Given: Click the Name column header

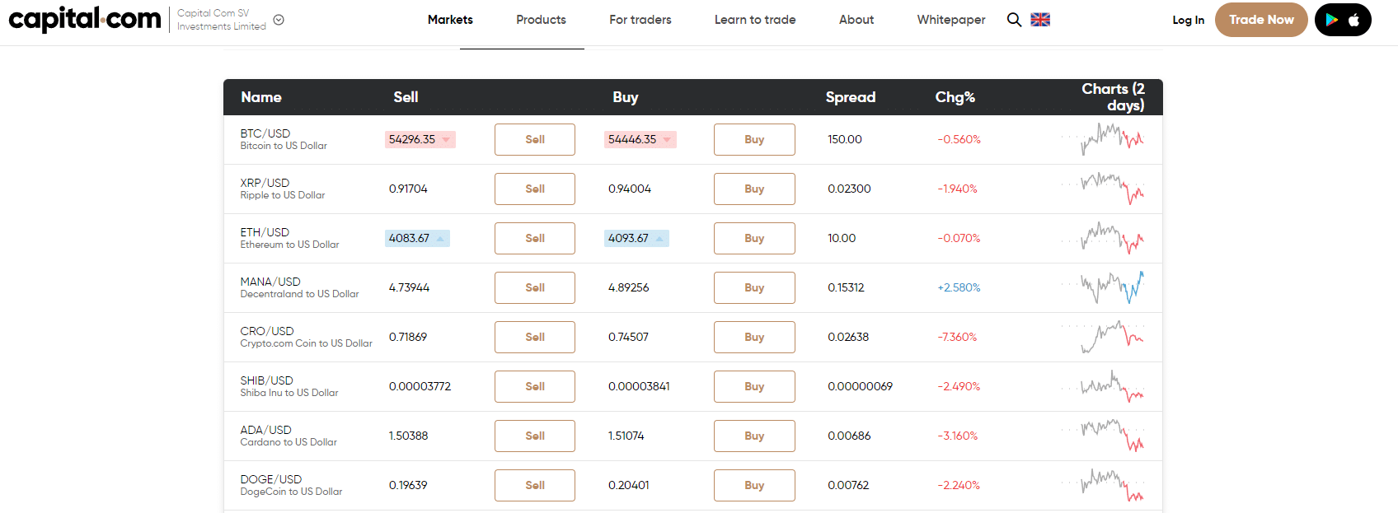Looking at the screenshot, I should pos(261,97).
